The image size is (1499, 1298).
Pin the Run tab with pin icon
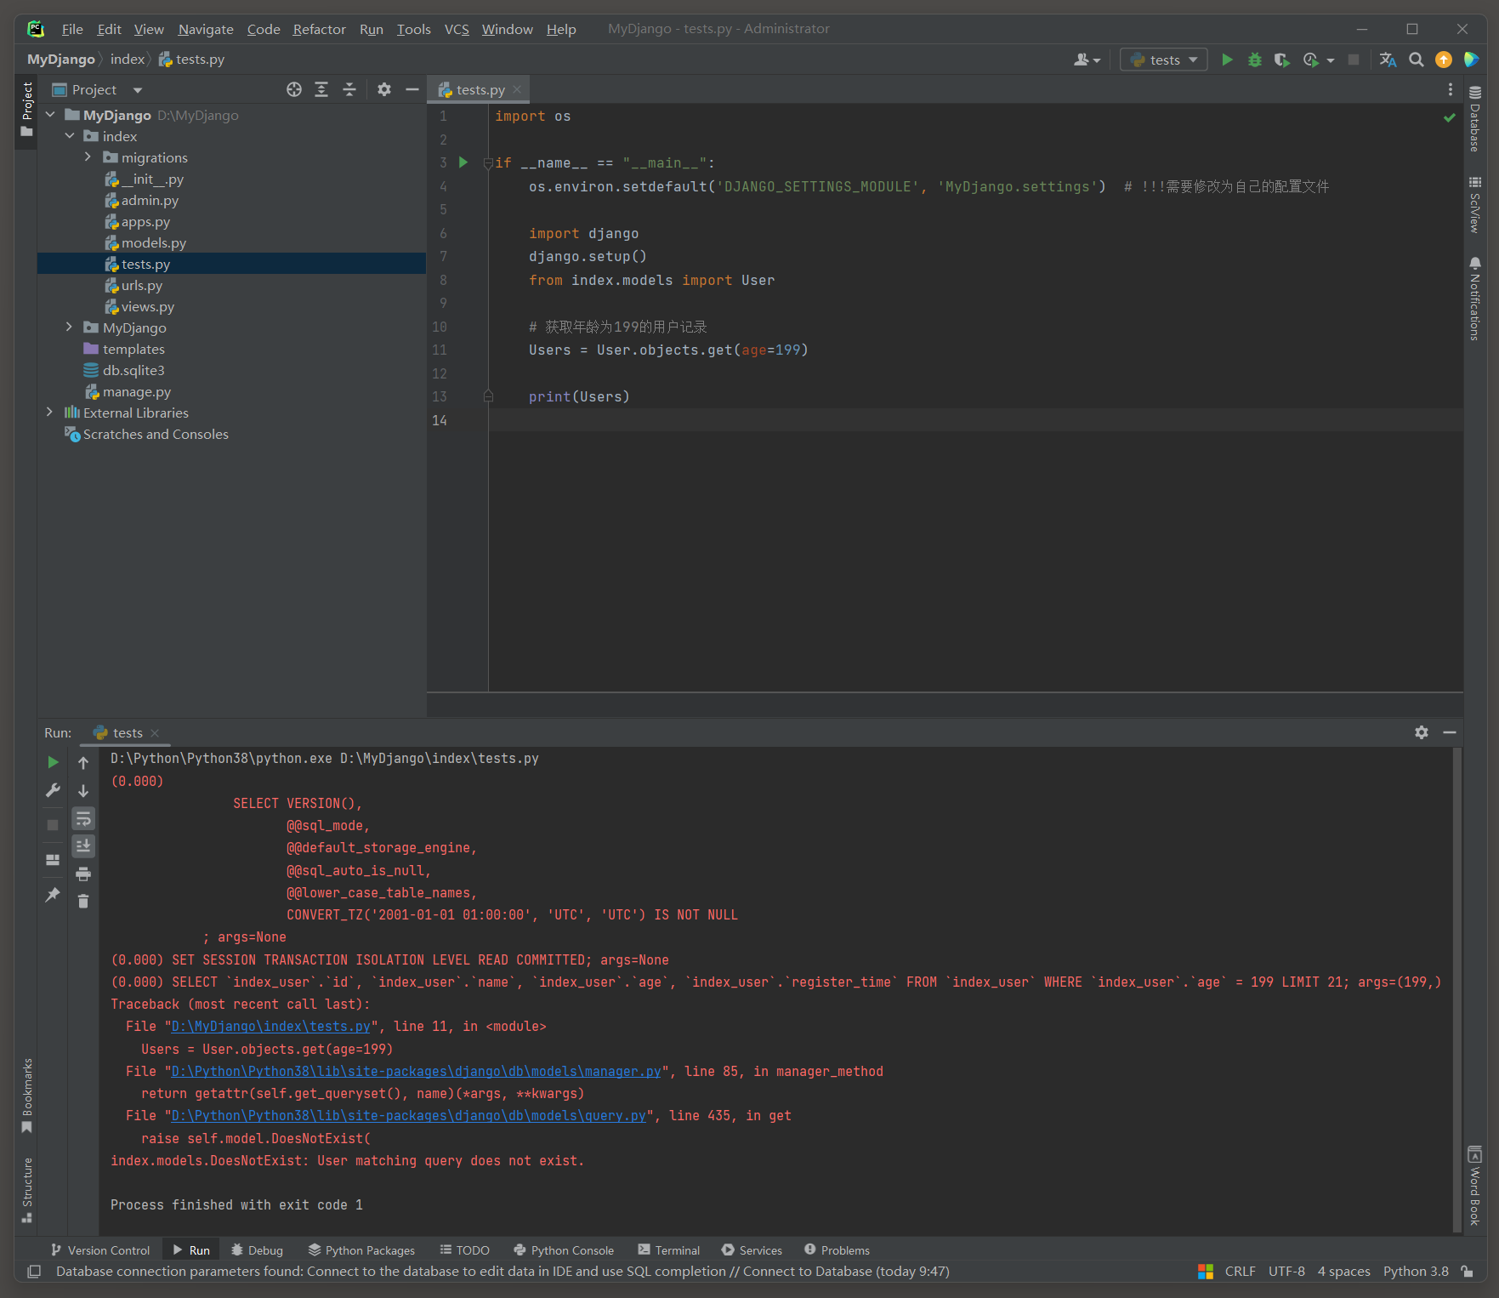click(x=53, y=895)
